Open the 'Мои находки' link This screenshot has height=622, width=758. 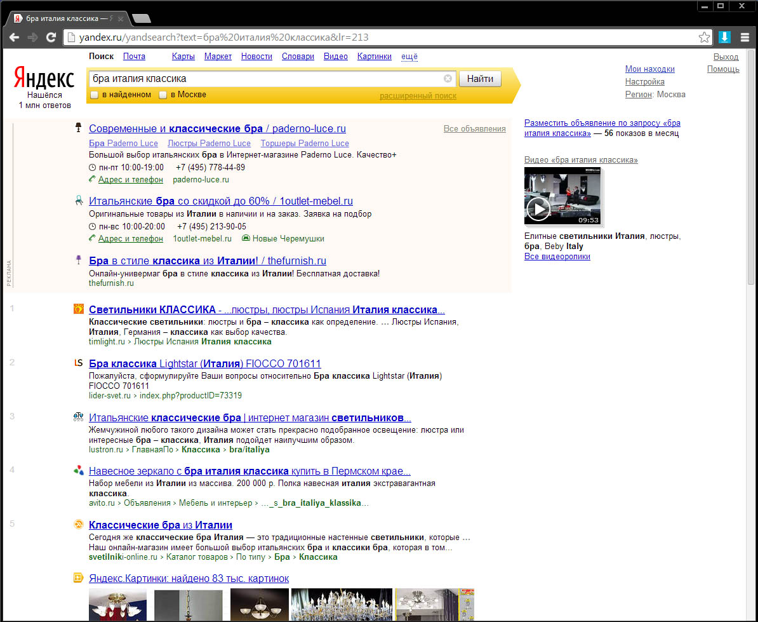click(x=649, y=69)
